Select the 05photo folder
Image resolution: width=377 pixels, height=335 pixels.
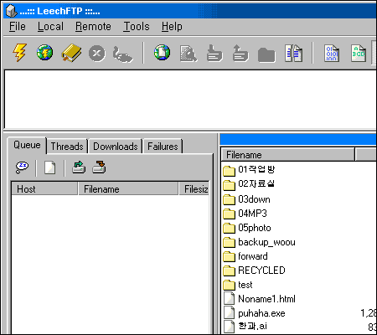247,228
